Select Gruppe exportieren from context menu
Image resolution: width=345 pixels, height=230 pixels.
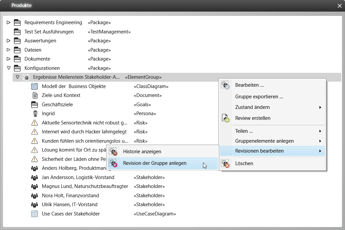pos(259,97)
